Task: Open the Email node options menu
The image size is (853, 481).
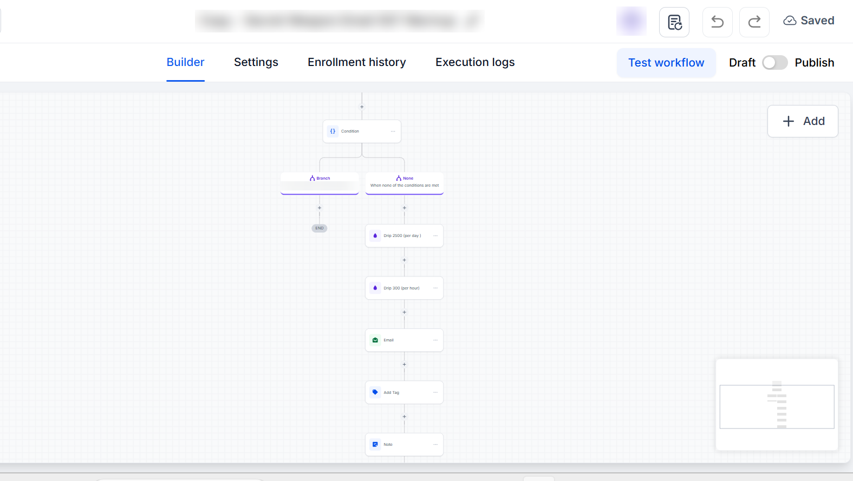Action: pyautogui.click(x=435, y=340)
